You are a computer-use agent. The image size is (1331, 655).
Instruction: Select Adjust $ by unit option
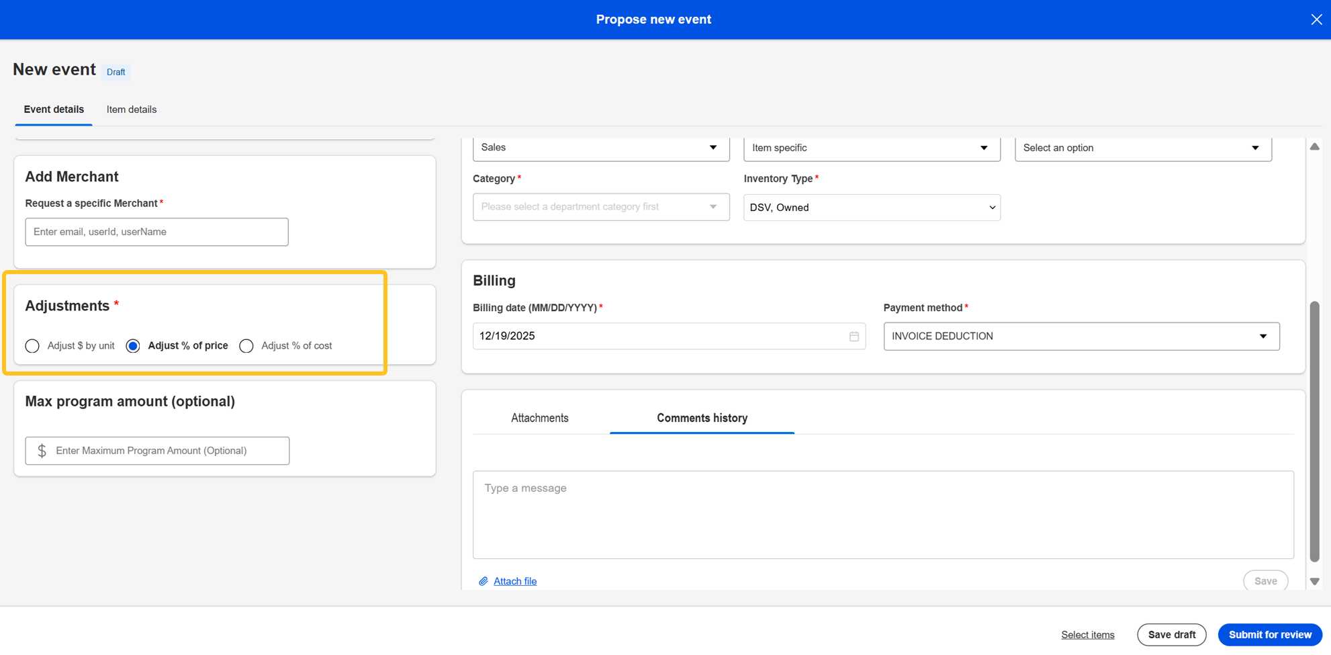point(32,346)
